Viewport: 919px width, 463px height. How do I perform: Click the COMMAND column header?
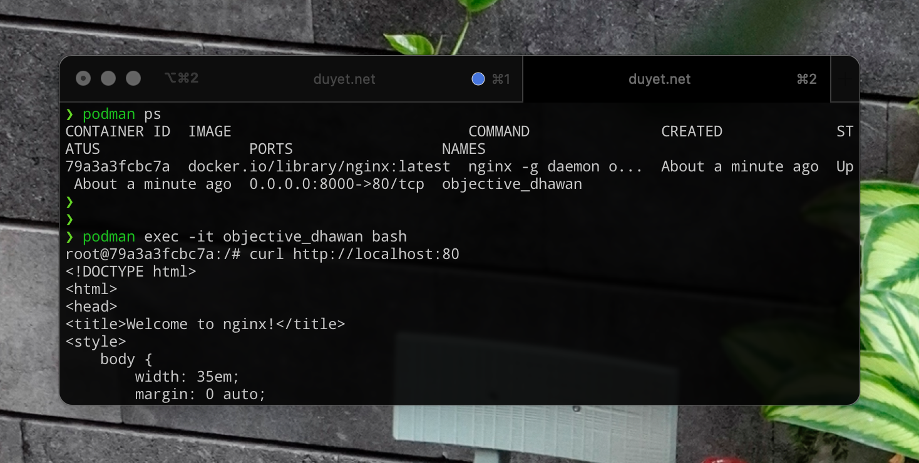(499, 131)
